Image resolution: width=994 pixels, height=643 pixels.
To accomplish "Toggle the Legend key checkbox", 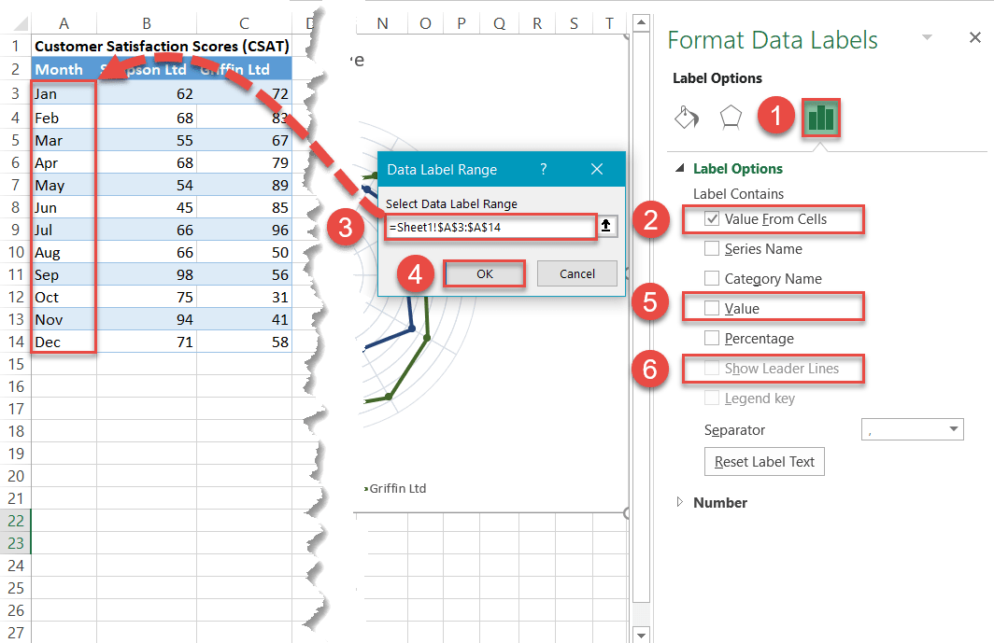I will point(712,398).
